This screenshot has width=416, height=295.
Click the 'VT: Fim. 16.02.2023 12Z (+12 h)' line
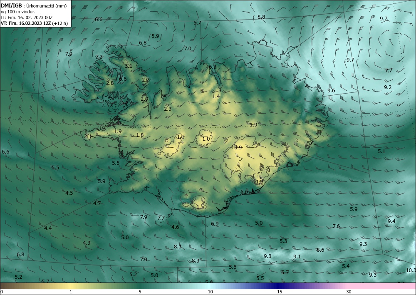pyautogui.click(x=34, y=23)
